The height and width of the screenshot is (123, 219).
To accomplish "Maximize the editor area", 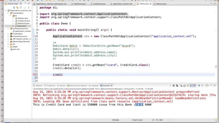I will point(215,4).
